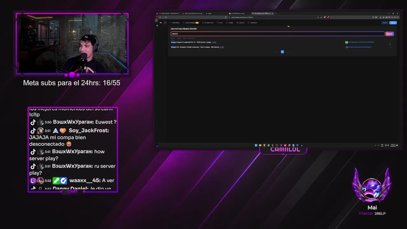Viewport: 407px width, 229px height.
Task: Click Soy_JackFrost chat message username
Action: click(x=89, y=130)
